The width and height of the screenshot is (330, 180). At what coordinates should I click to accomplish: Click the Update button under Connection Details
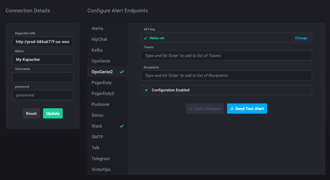click(53, 113)
